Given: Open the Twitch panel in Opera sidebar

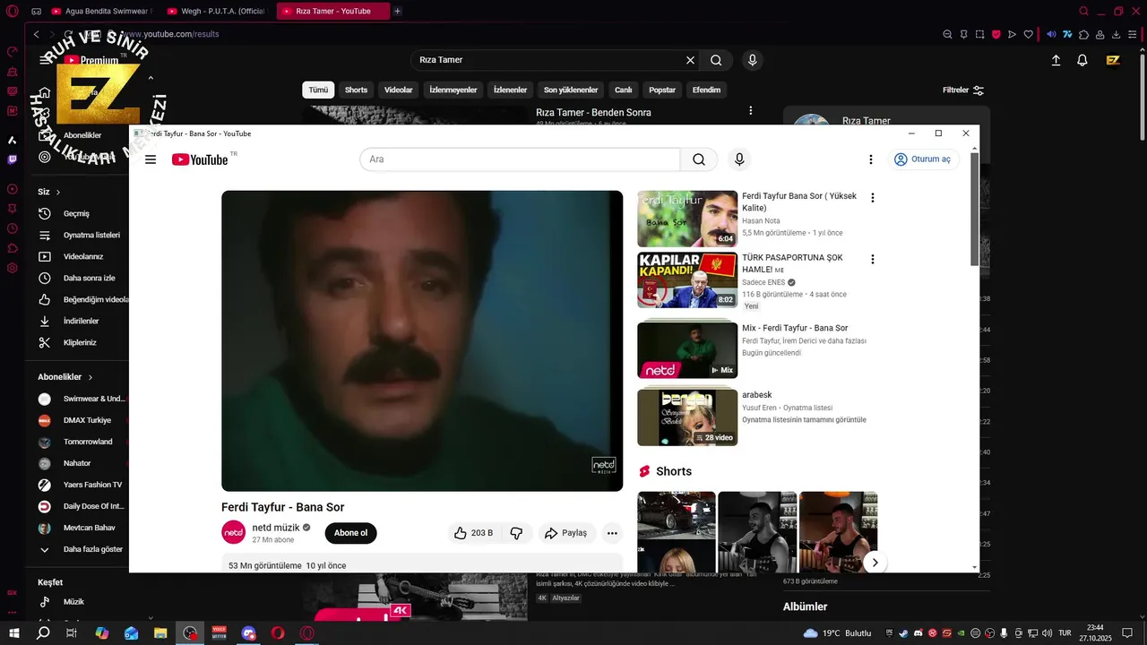Looking at the screenshot, I should pos(13,159).
